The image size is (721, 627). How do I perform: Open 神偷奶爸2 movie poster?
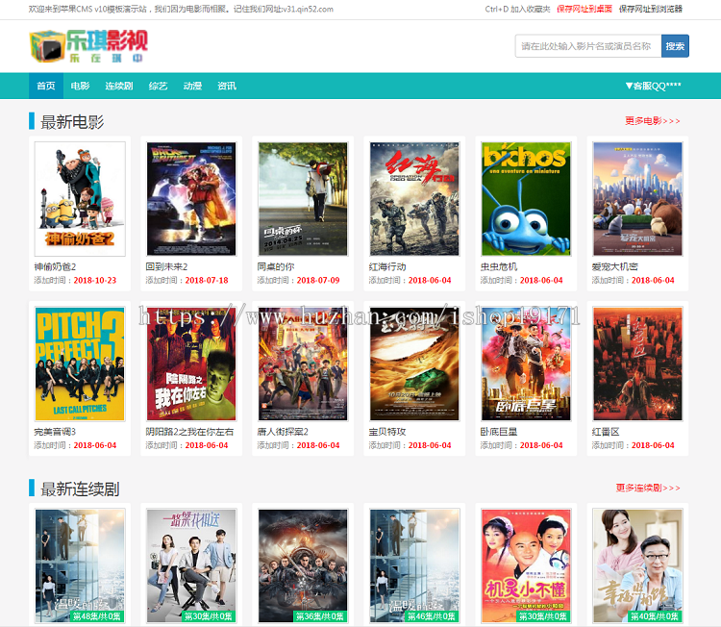(x=80, y=199)
